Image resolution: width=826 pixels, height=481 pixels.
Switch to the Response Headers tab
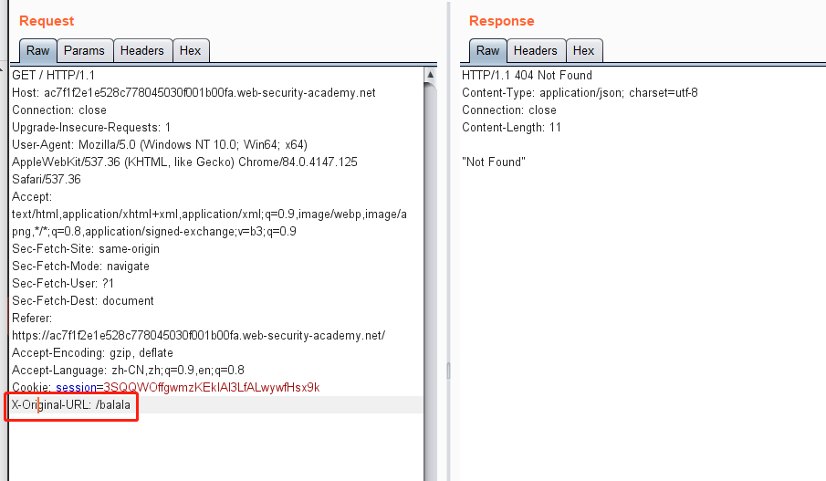point(535,50)
